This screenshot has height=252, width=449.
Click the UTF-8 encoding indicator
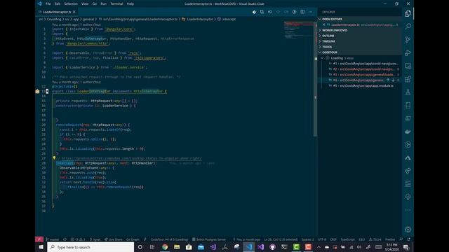point(322,239)
